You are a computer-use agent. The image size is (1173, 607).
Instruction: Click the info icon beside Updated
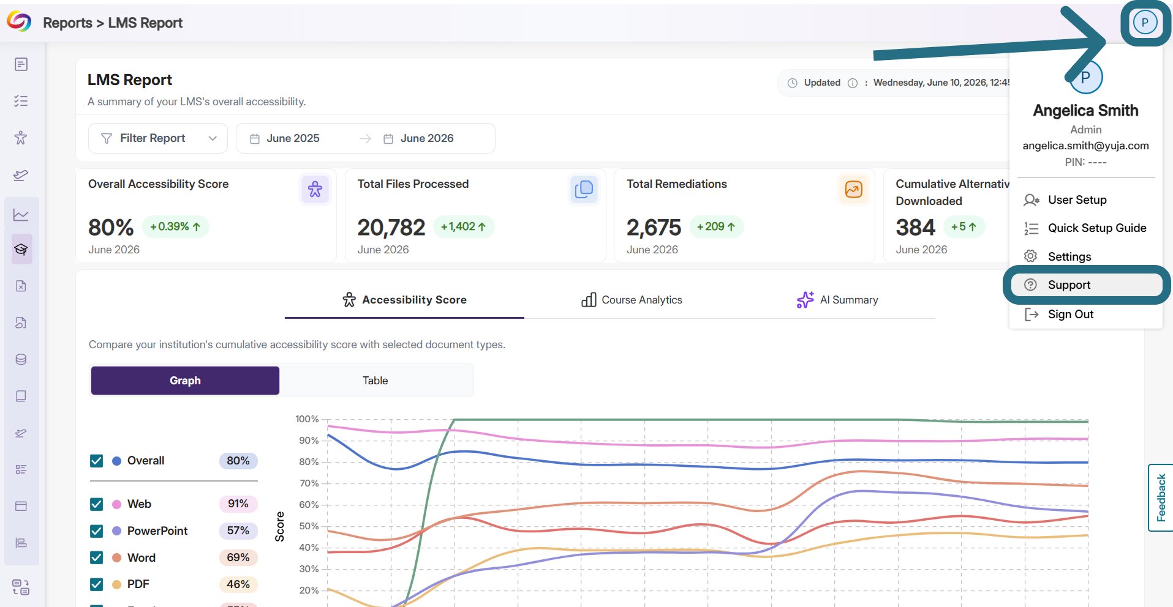[x=852, y=83]
